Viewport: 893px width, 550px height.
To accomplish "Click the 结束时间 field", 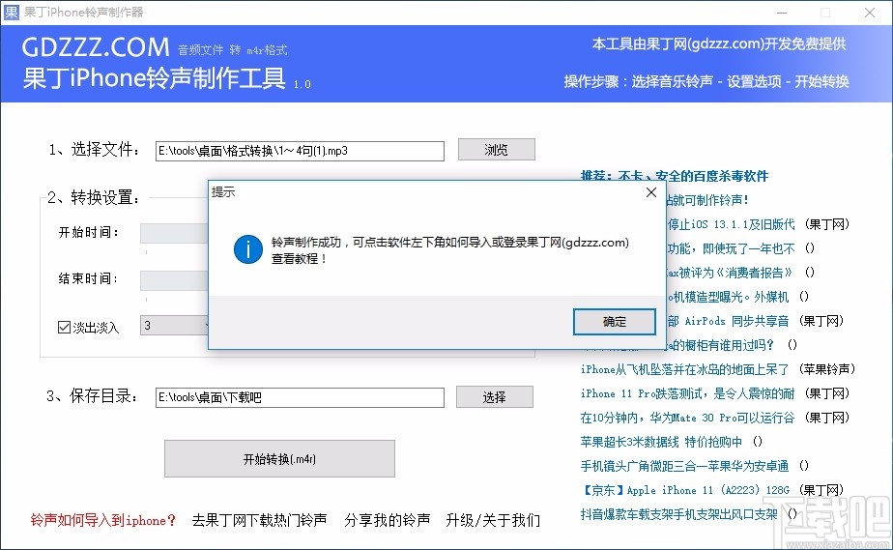I will pos(174,280).
